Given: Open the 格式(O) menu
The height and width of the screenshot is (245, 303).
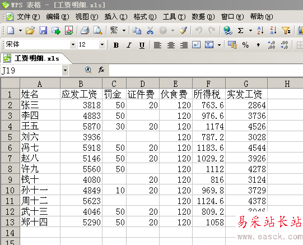Looking at the screenshot, I should pyautogui.click(x=145, y=17).
